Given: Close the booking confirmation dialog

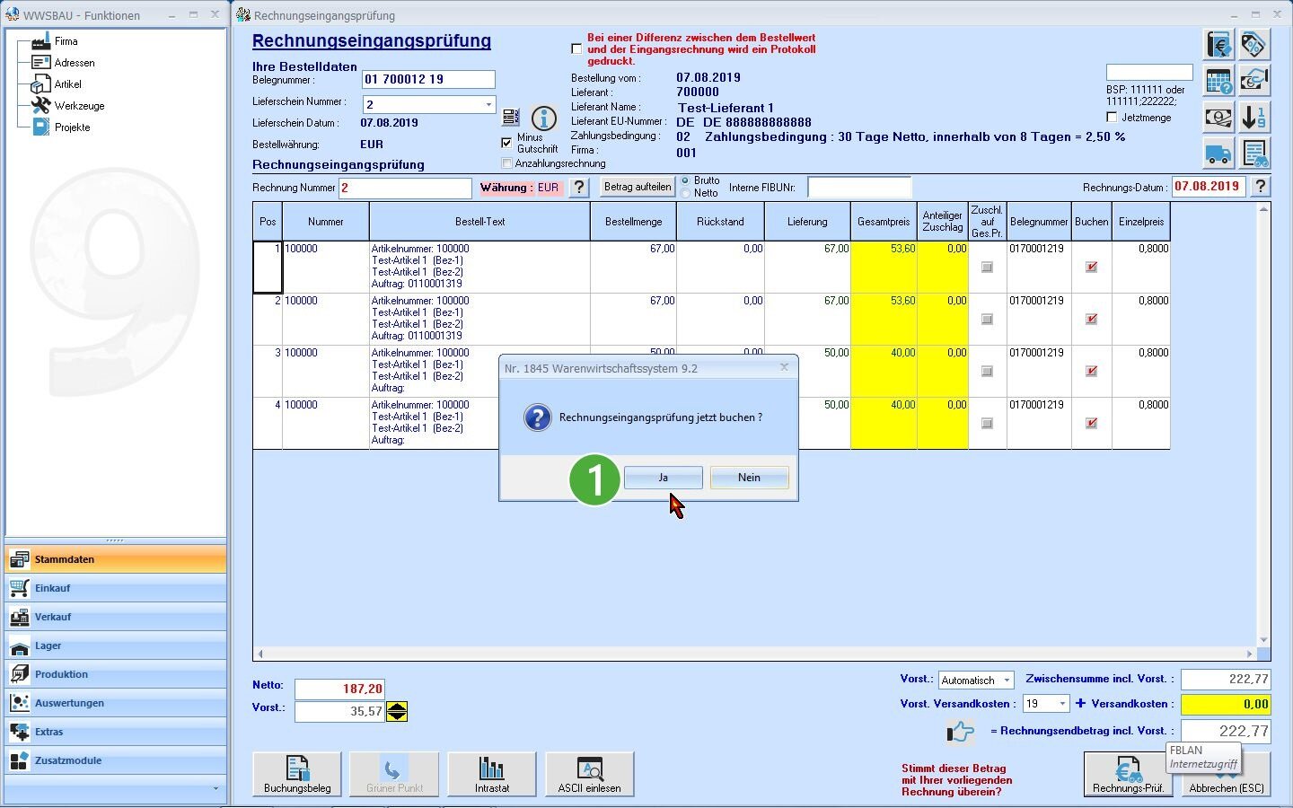Looking at the screenshot, I should pyautogui.click(x=784, y=367).
